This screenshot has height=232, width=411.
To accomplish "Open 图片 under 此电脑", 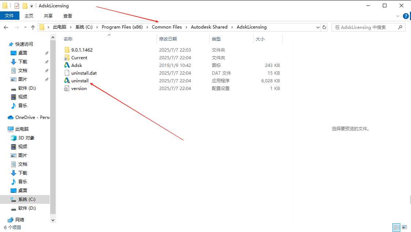I will (x=23, y=156).
